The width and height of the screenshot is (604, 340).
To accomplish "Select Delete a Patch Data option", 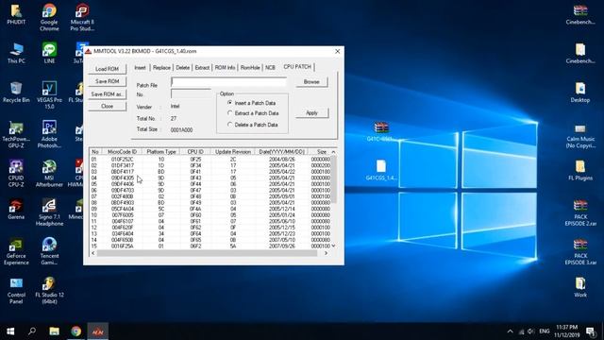I will tap(253, 125).
